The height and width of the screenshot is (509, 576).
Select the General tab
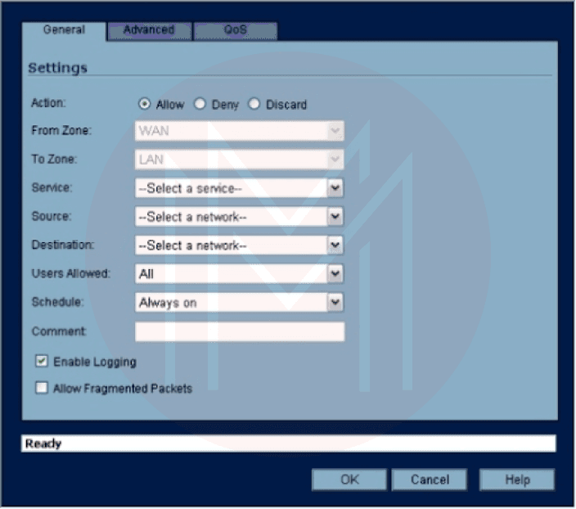coord(64,30)
